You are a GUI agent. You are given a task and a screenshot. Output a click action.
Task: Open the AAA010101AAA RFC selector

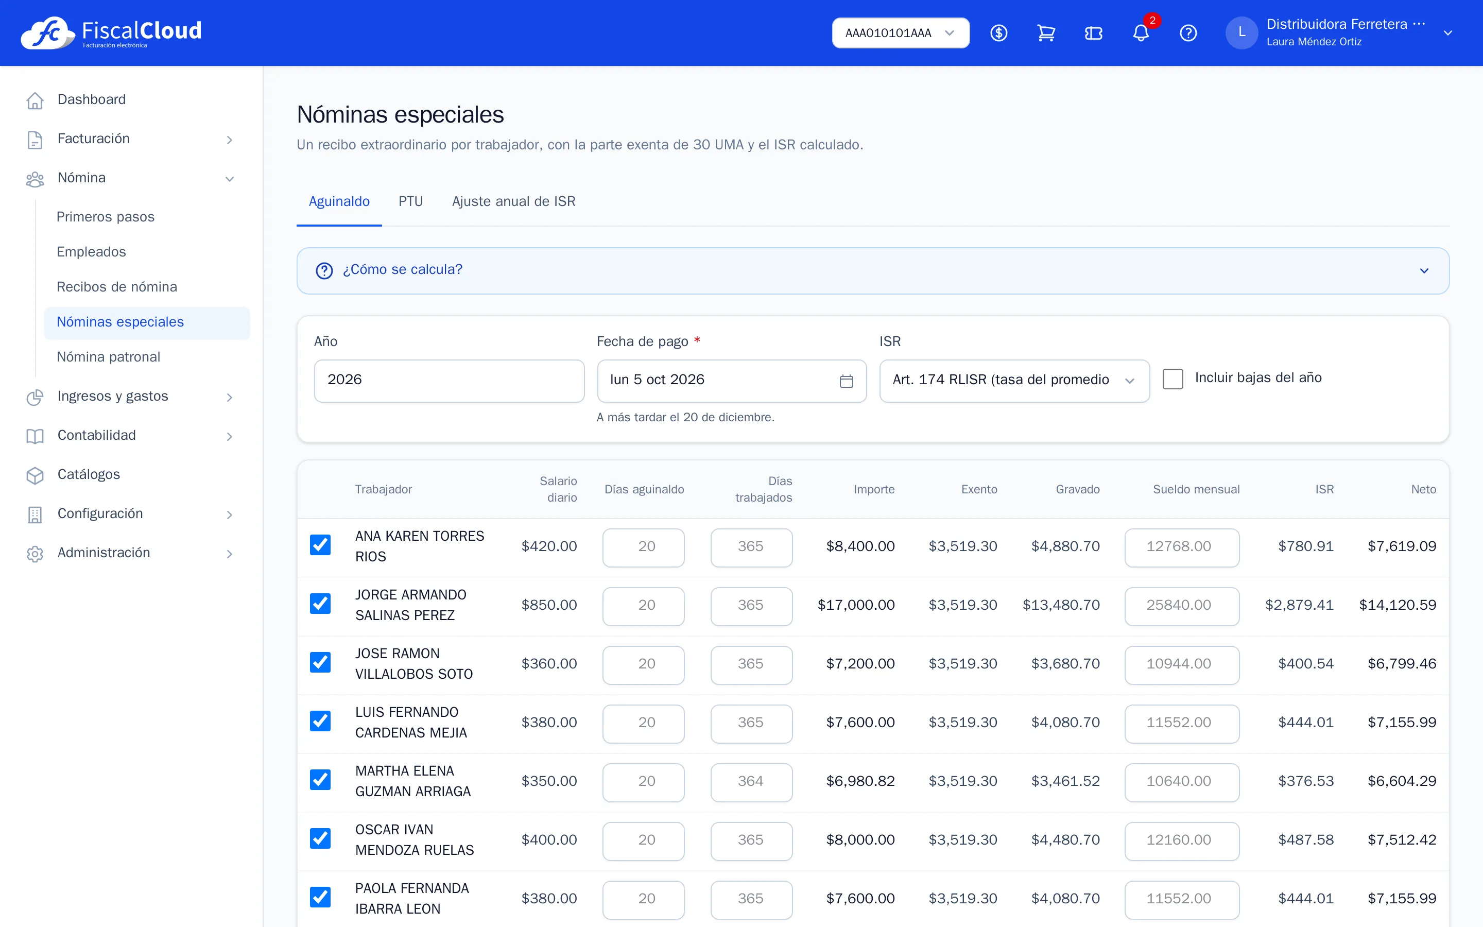900,33
